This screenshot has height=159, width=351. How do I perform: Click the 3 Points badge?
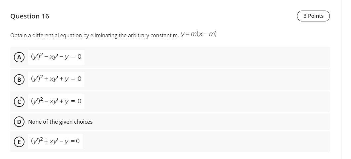313,16
